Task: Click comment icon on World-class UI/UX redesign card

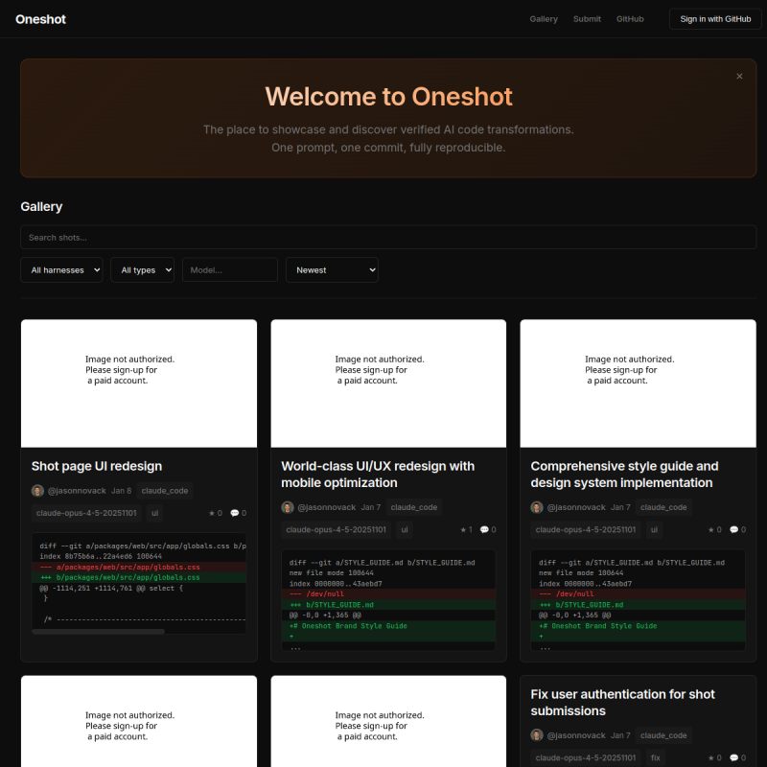Action: click(484, 529)
